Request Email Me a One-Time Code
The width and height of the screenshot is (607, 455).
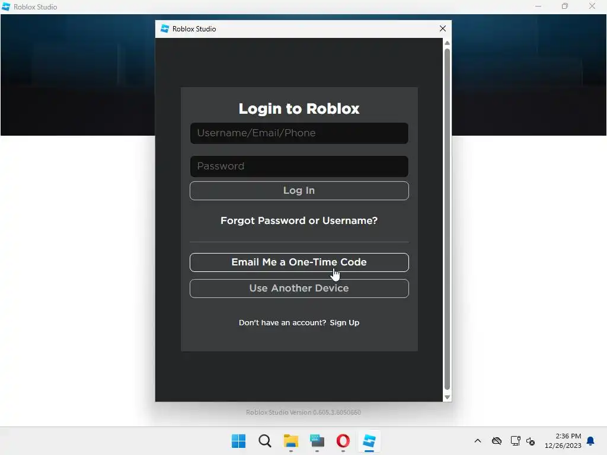pyautogui.click(x=299, y=262)
